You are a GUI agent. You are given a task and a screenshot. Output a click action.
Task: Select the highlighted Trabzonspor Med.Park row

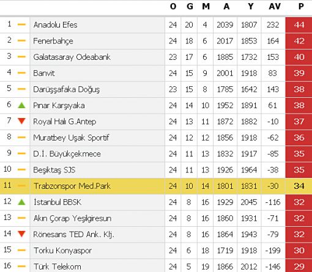[156, 186]
